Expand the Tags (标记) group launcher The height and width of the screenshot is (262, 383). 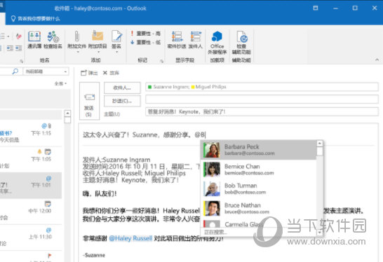[x=161, y=61]
